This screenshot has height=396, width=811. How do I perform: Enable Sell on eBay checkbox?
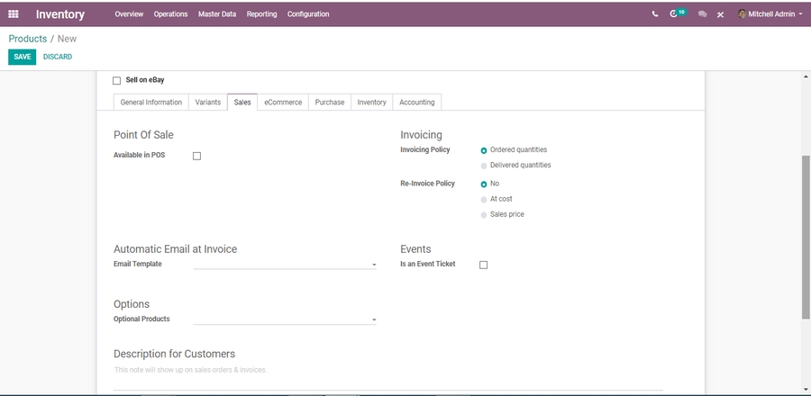tap(117, 81)
